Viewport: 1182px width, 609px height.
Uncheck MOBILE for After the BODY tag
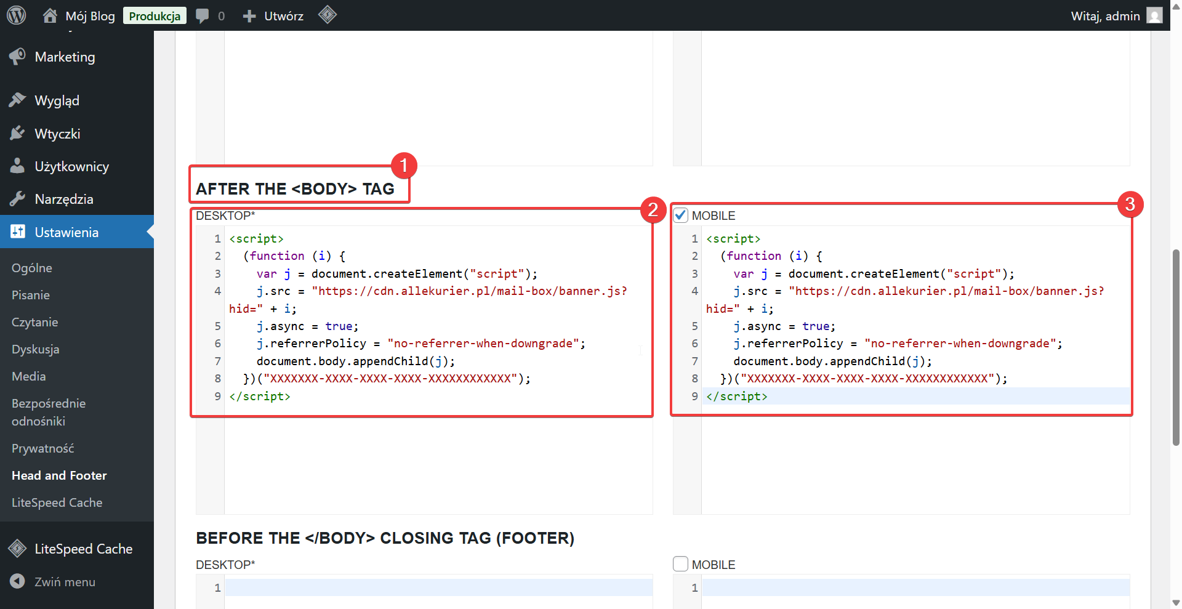click(x=680, y=215)
